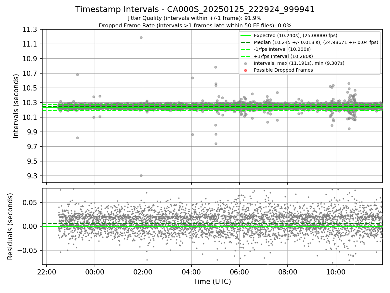This screenshot has width=390, height=293.
Task: Click the 'Intervals (seconds)' y-axis label
Action: [x=16, y=106]
